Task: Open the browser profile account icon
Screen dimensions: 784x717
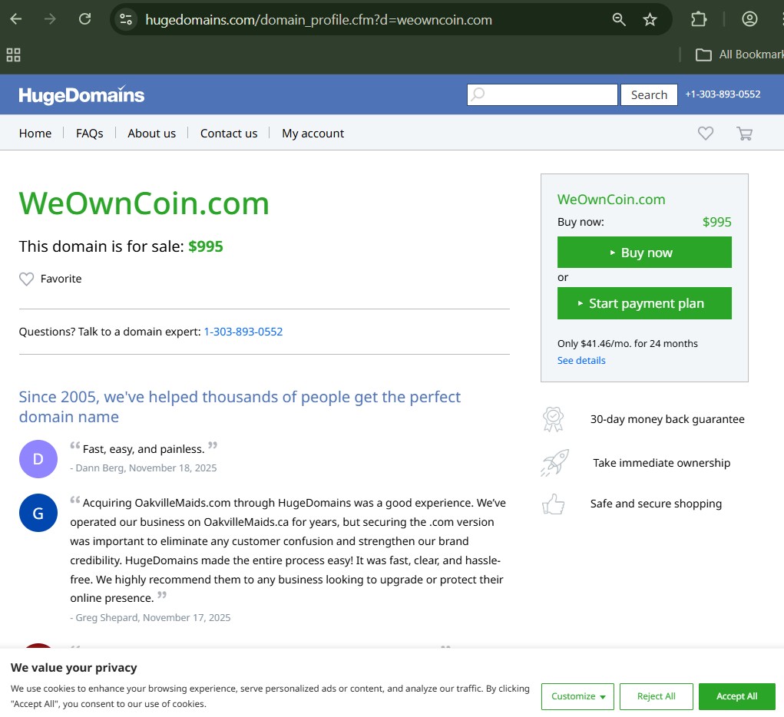Action: 749,18
